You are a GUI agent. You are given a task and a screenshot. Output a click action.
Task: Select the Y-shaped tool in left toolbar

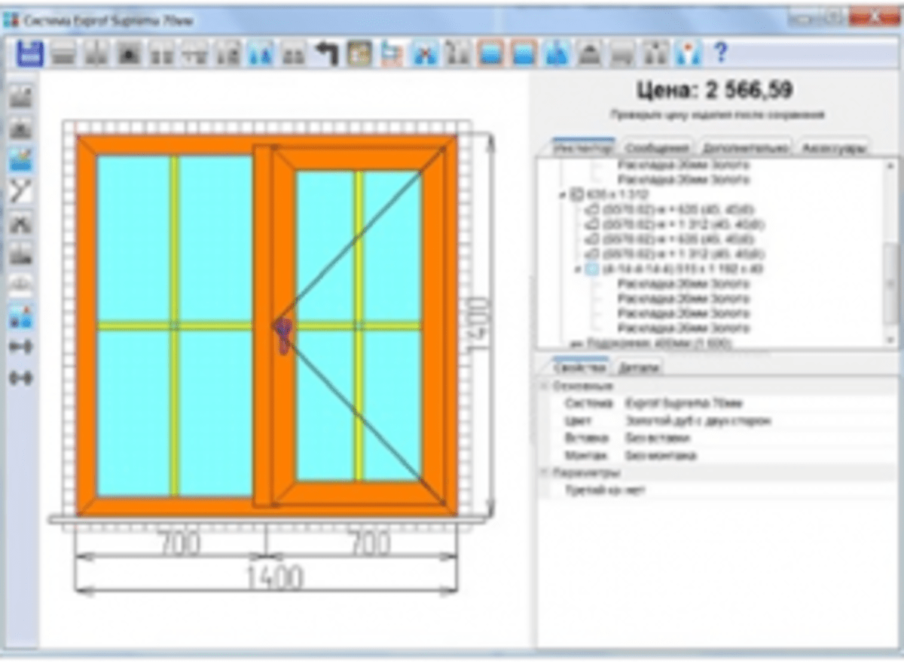(20, 192)
